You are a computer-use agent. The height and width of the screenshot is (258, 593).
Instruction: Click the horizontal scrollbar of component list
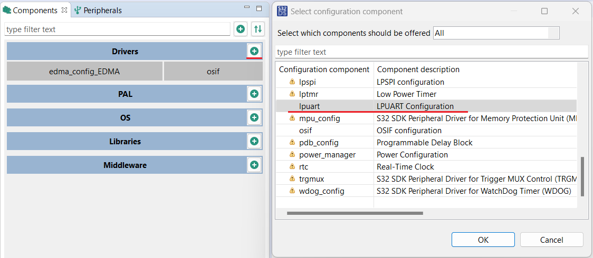(x=355, y=213)
